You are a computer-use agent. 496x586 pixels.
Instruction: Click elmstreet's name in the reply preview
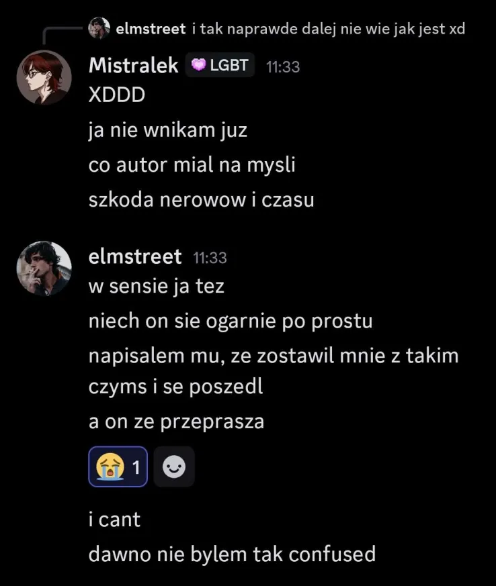150,29
